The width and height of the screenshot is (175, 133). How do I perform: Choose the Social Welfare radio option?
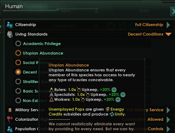tap(18, 63)
